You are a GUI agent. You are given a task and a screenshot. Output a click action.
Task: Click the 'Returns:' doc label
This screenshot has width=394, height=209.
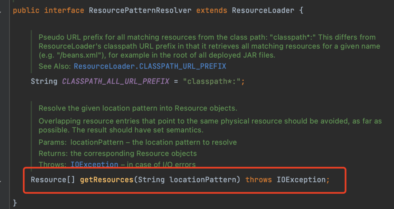[x=53, y=154]
